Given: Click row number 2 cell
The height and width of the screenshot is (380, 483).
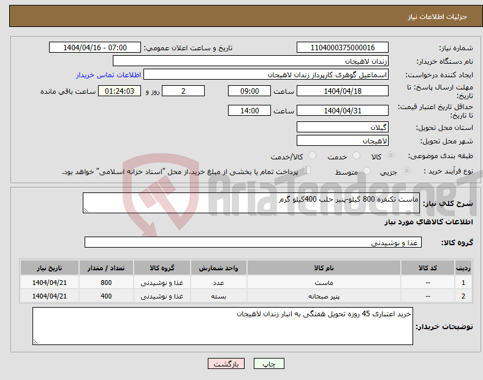Looking at the screenshot, I should 463,296.
